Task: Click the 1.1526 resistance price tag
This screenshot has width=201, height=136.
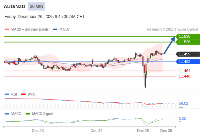Action: pos(188,42)
